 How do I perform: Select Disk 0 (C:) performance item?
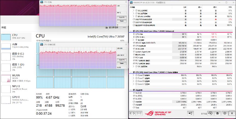(16, 56)
